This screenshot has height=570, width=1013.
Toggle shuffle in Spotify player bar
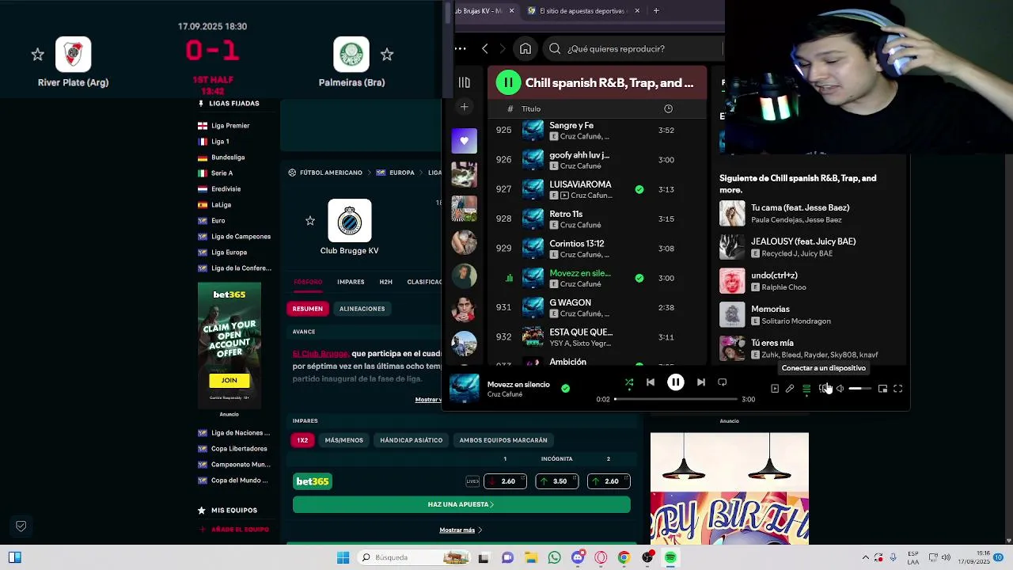[629, 382]
